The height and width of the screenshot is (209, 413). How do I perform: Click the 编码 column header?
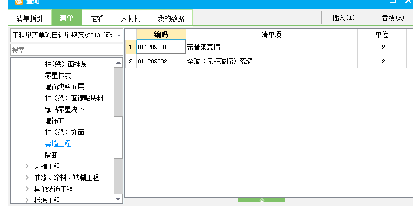[x=161, y=35]
